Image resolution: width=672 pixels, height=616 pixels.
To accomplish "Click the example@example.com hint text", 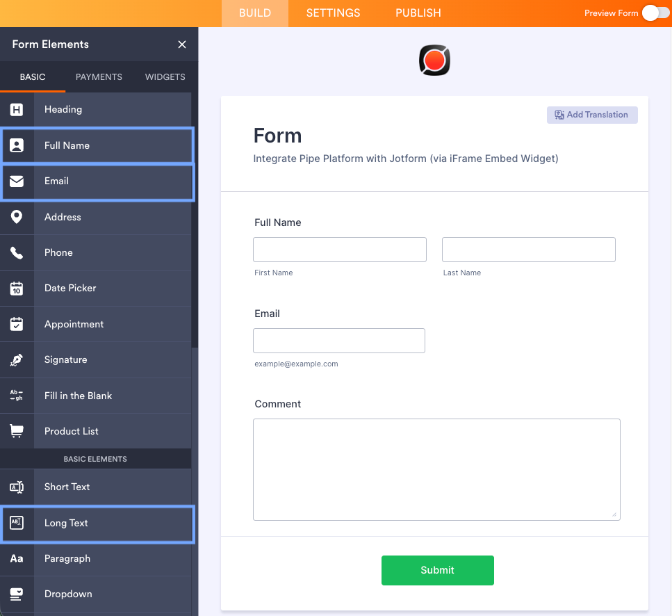I will [x=296, y=364].
